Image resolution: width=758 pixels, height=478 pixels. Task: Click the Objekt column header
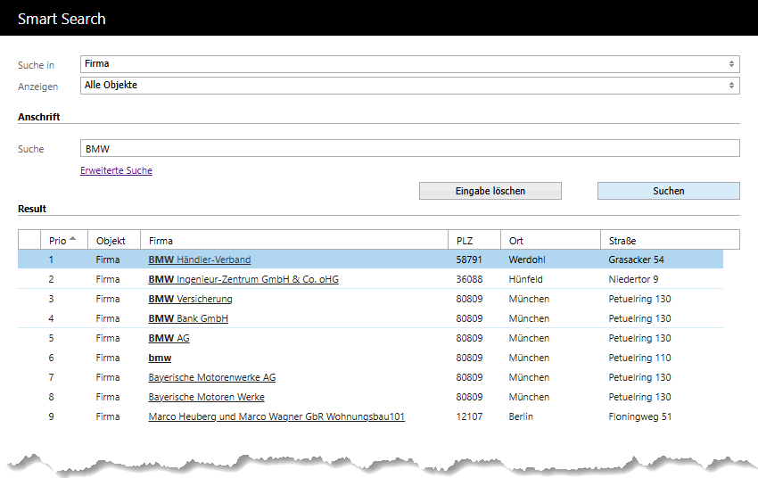[114, 240]
